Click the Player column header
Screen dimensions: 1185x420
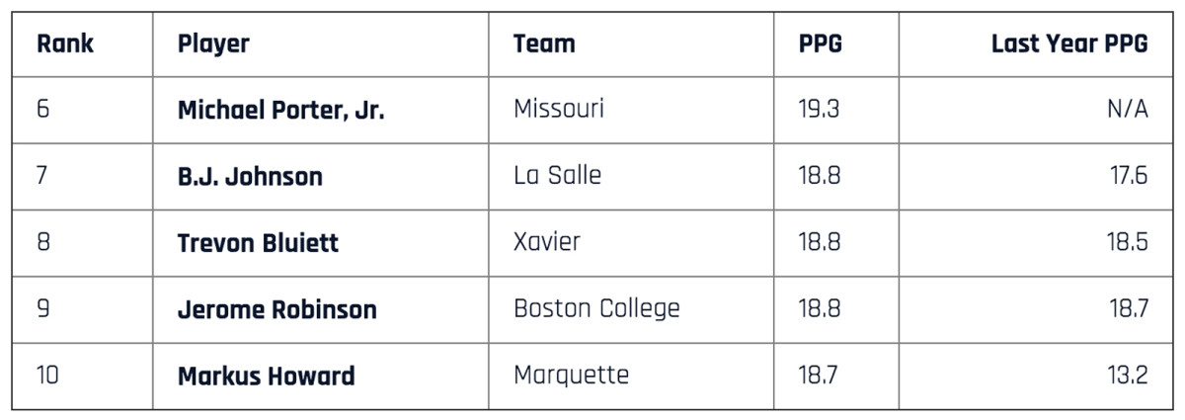[213, 44]
